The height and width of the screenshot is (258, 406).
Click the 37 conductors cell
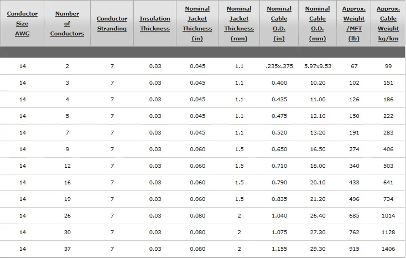pos(67,249)
